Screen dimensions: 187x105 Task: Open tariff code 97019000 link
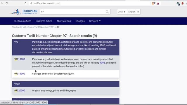(20, 74)
